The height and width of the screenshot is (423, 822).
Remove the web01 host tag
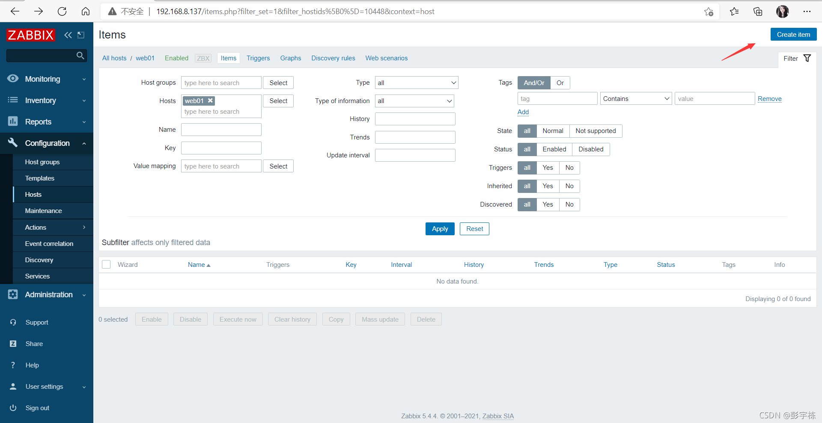click(210, 101)
